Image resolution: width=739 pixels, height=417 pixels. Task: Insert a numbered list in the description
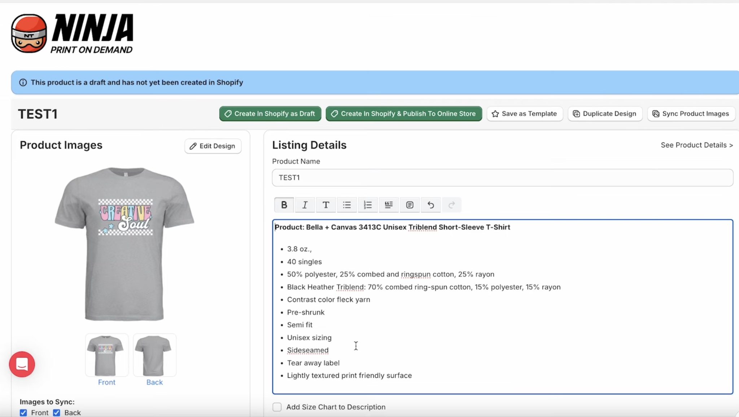(368, 205)
